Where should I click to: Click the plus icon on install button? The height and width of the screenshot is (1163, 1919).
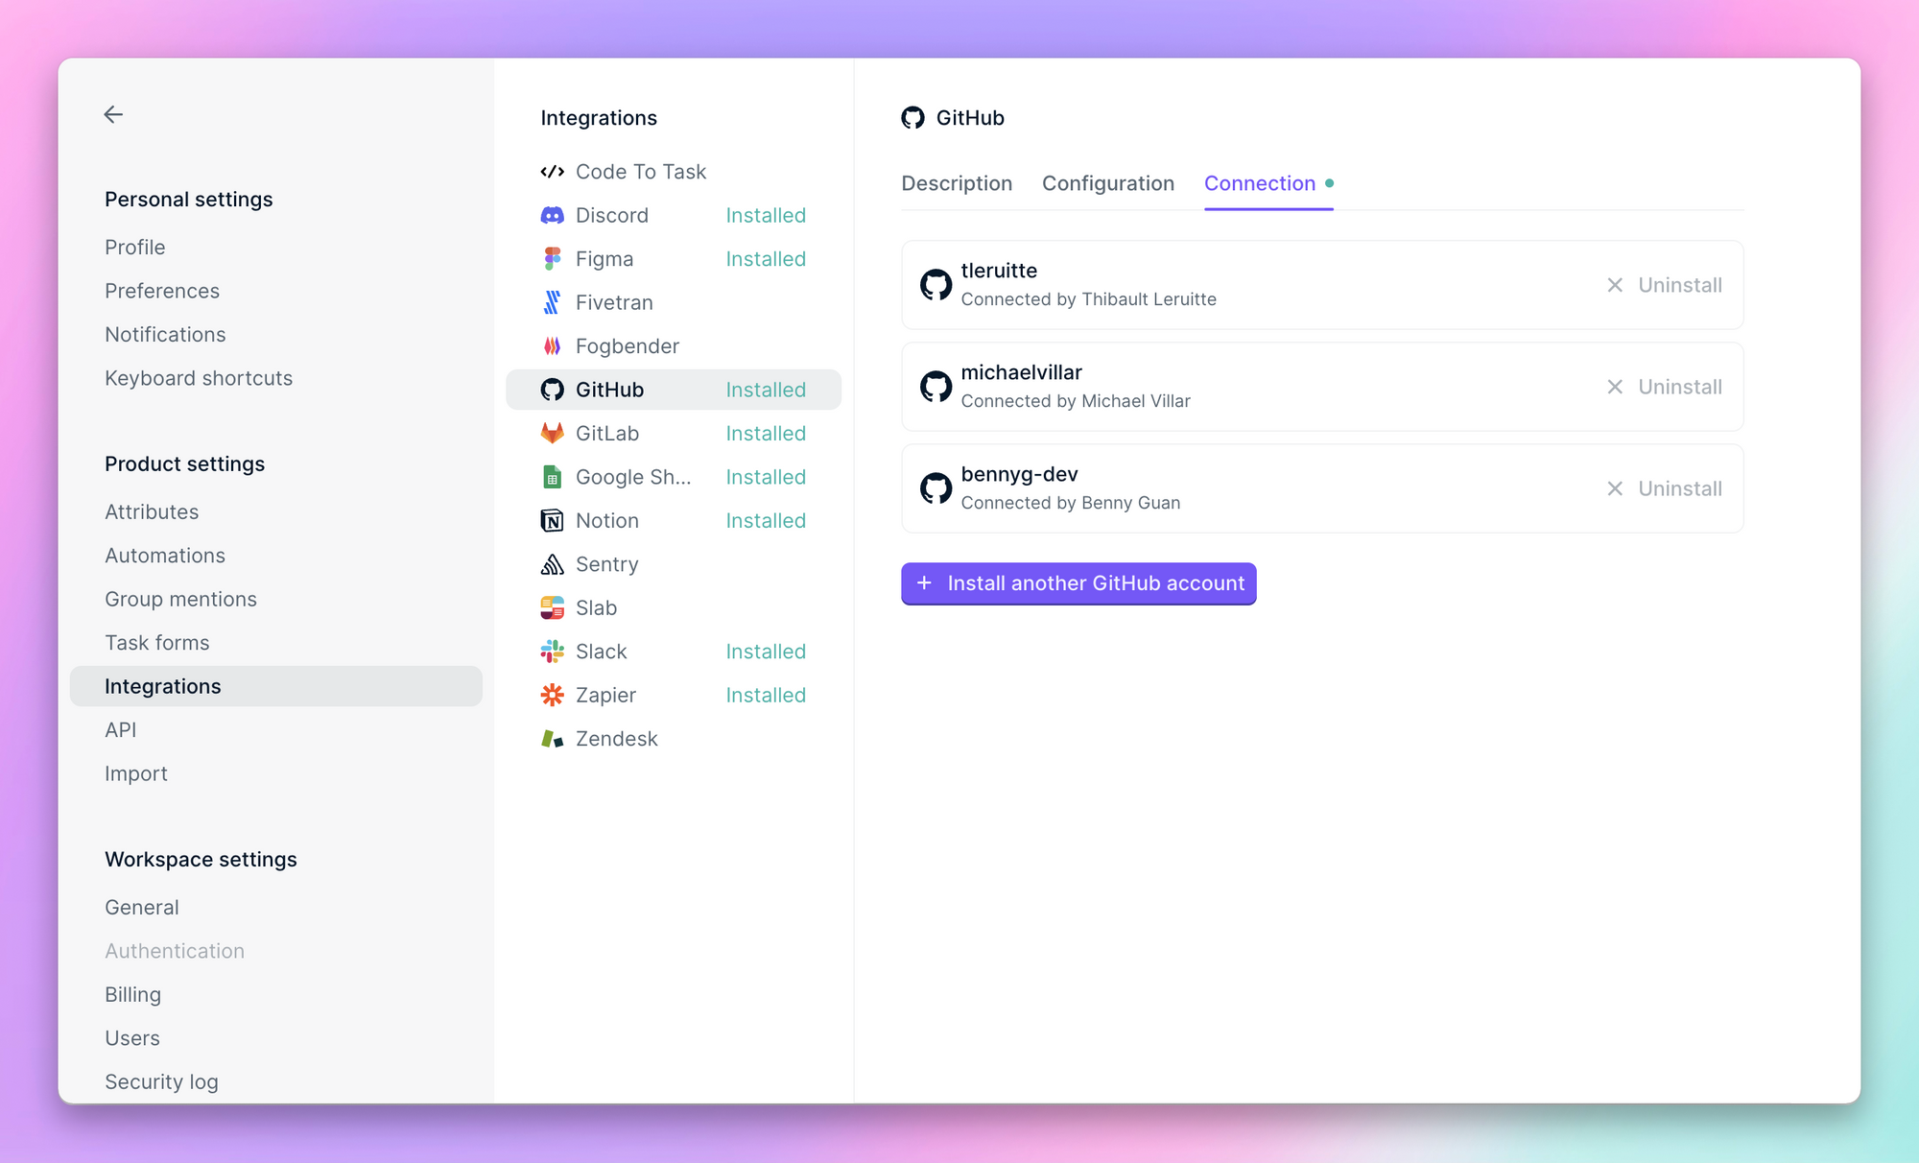pyautogui.click(x=924, y=583)
